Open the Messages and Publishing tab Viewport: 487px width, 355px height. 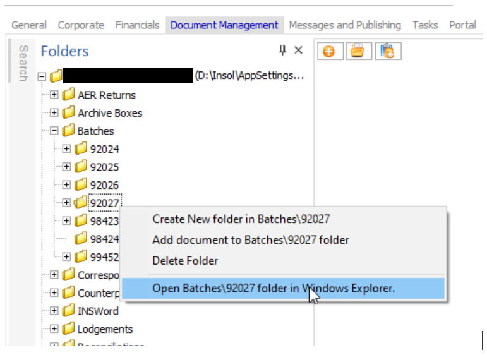(345, 25)
